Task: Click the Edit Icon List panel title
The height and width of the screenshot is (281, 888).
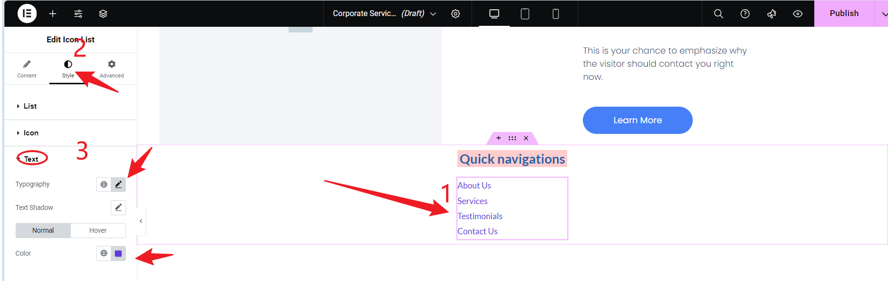Action: click(x=71, y=39)
